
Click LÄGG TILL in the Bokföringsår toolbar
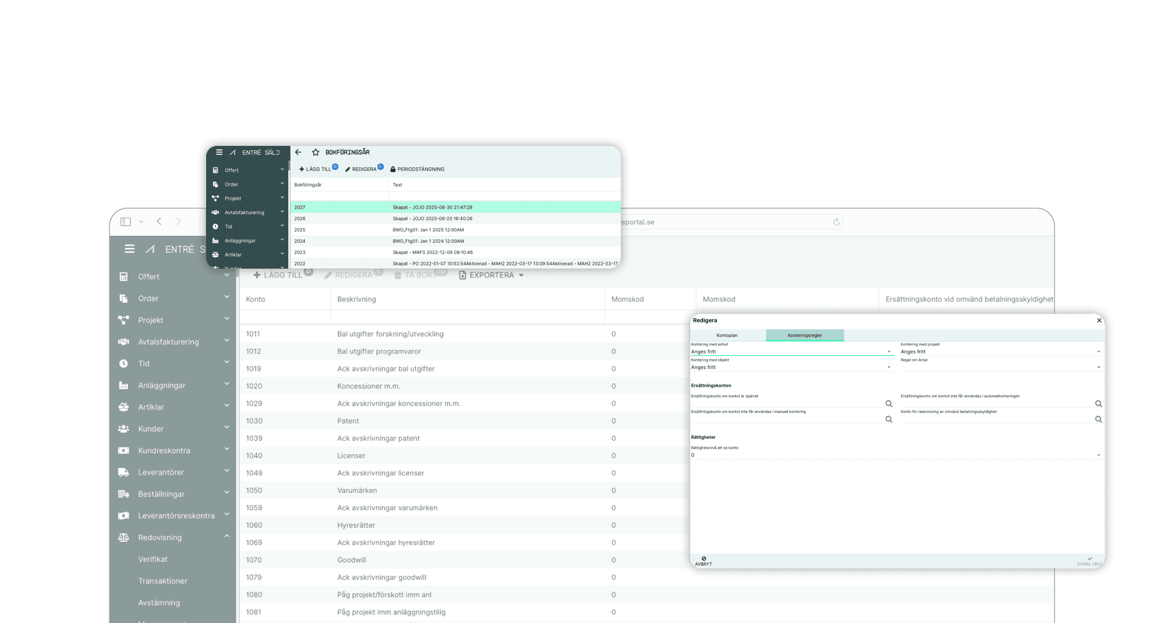pyautogui.click(x=315, y=170)
